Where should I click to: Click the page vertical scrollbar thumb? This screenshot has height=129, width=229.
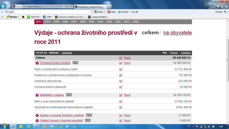pyautogui.click(x=228, y=61)
